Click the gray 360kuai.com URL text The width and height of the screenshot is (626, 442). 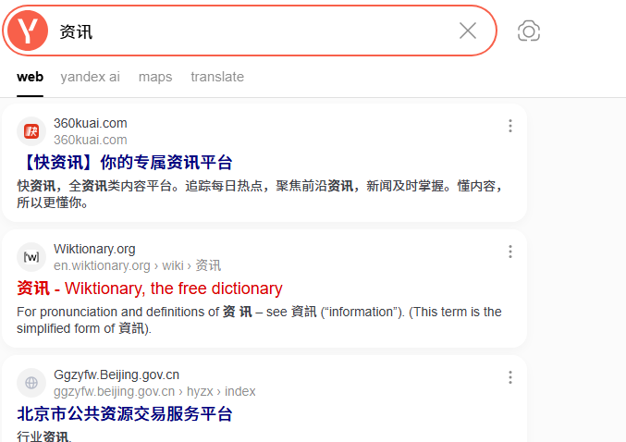pos(91,140)
